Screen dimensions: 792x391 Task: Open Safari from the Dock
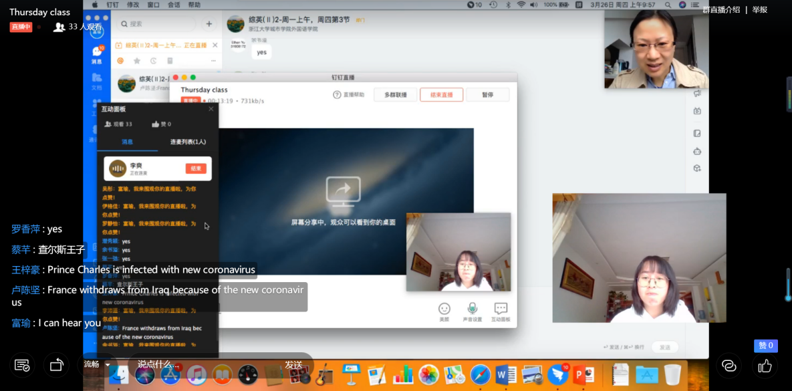tap(481, 375)
